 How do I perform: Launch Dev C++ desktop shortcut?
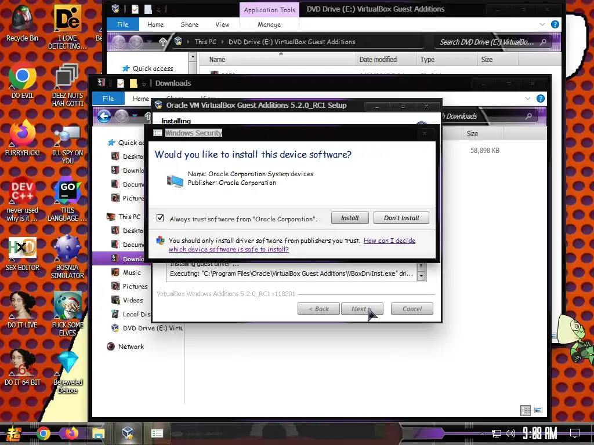pyautogui.click(x=23, y=199)
